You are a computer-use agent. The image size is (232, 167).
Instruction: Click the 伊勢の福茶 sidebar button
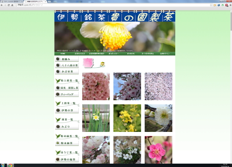click(67, 159)
